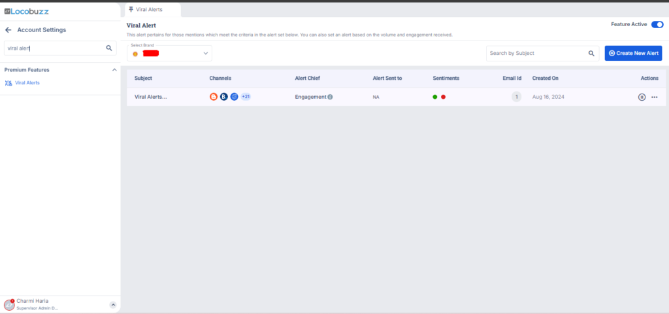
Task: Click the pin icon on Viral Alerts tab
Action: [131, 9]
